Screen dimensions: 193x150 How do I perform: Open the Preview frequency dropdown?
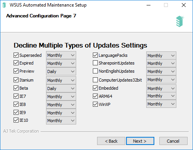click(x=61, y=72)
